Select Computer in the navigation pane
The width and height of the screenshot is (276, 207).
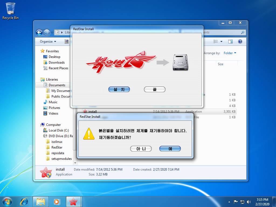pyautogui.click(x=53, y=125)
